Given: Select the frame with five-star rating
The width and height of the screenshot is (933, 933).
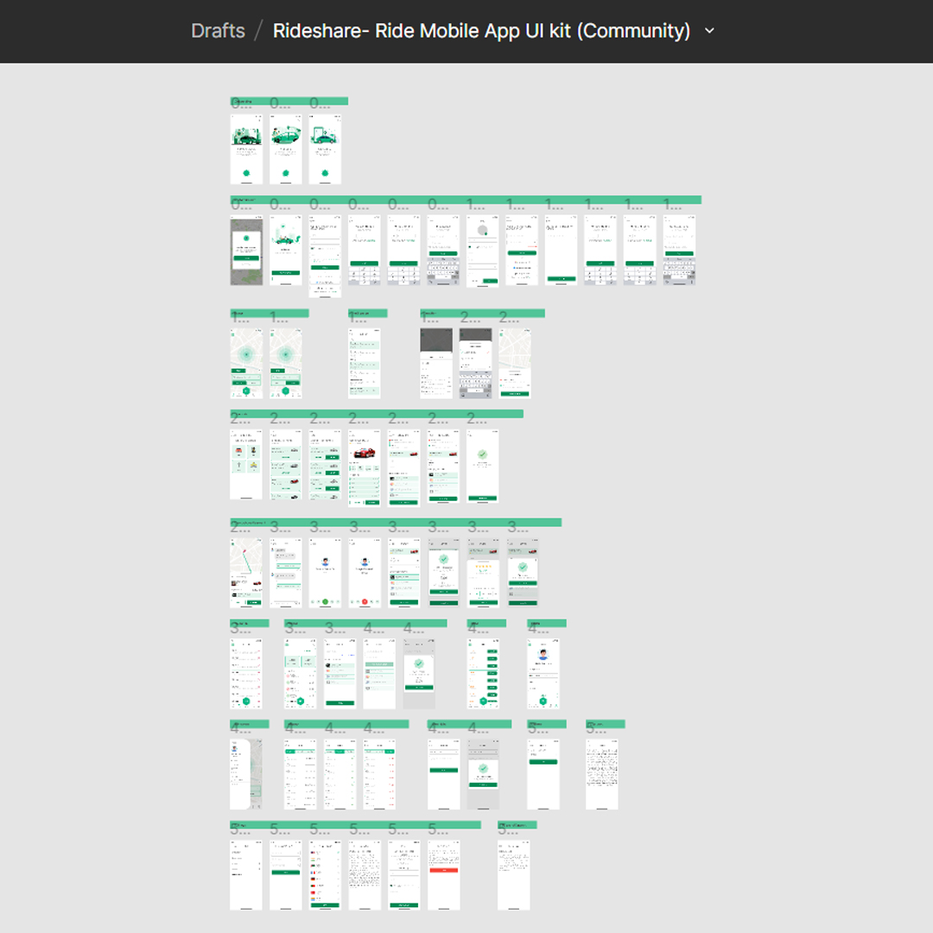Looking at the screenshot, I should [483, 573].
